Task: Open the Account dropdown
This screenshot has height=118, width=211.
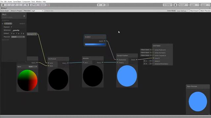Action: tap(183, 5)
